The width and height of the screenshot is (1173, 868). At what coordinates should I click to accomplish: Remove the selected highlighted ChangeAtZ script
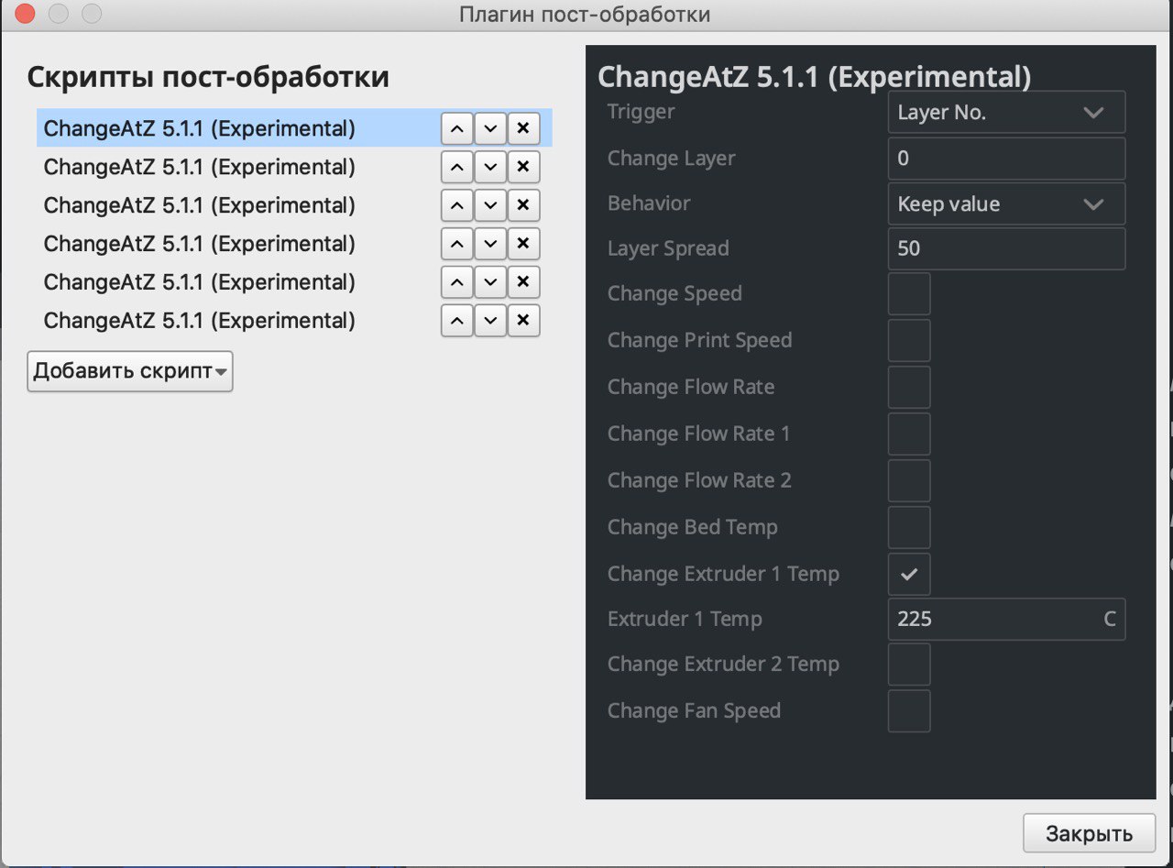[523, 128]
